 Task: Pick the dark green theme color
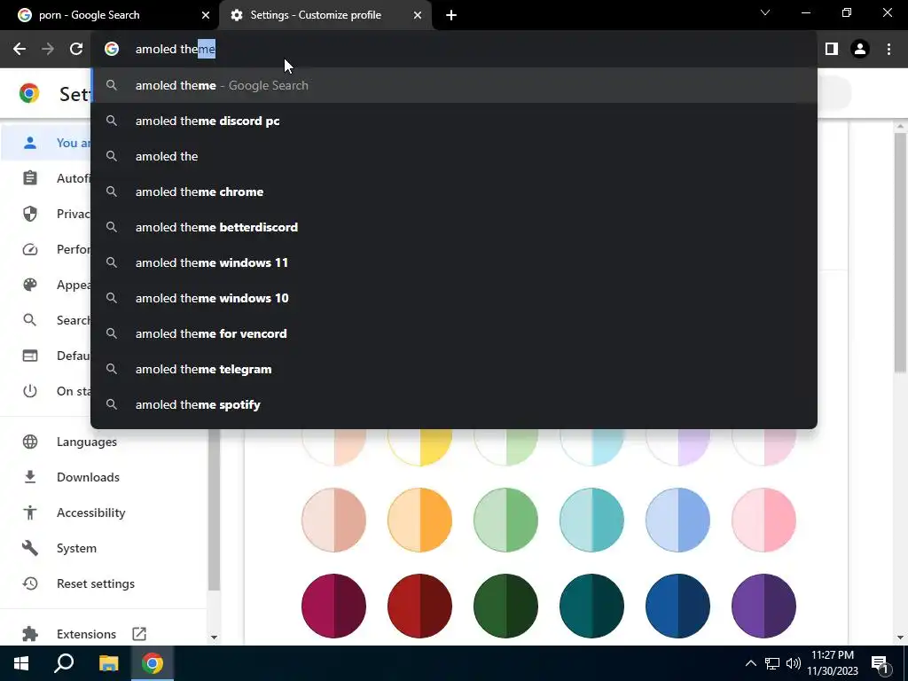(x=505, y=606)
